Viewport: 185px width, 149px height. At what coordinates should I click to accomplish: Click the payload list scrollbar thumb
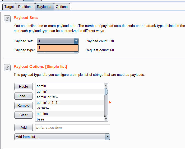106,92
